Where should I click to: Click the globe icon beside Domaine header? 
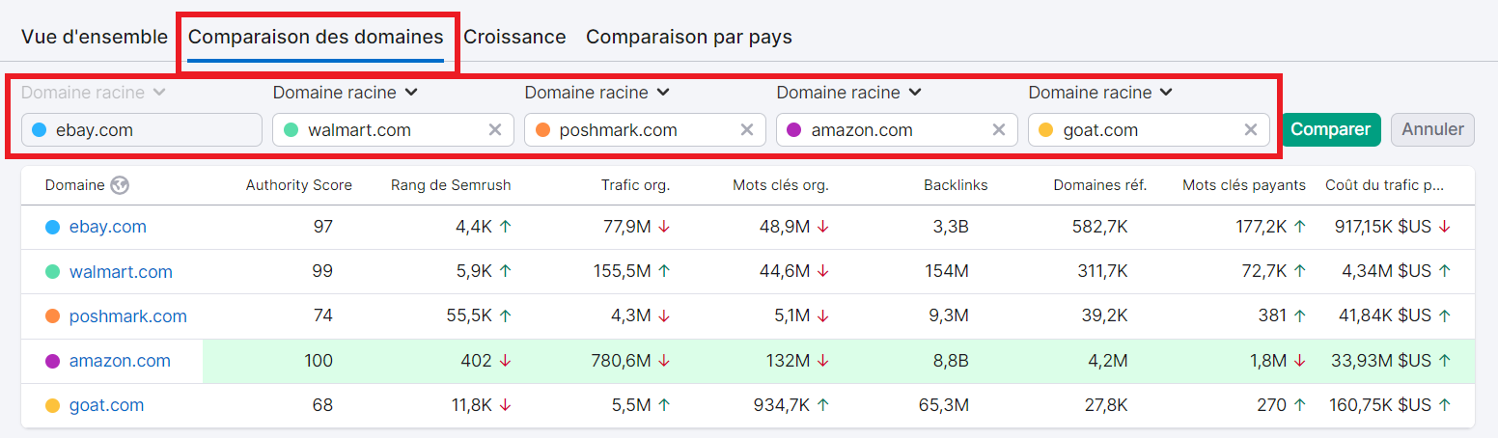click(x=120, y=185)
